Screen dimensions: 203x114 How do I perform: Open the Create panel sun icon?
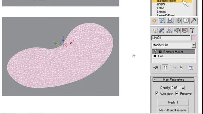[154, 21]
